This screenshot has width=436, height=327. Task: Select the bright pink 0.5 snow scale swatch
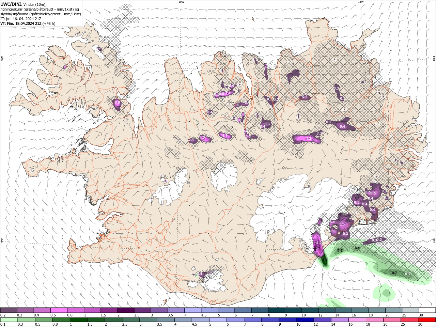[x=59, y=310]
